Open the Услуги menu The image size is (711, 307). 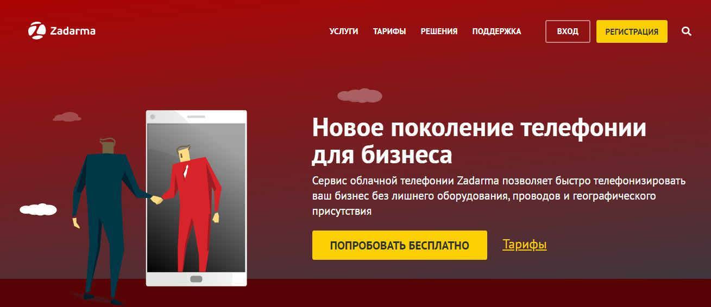point(344,31)
